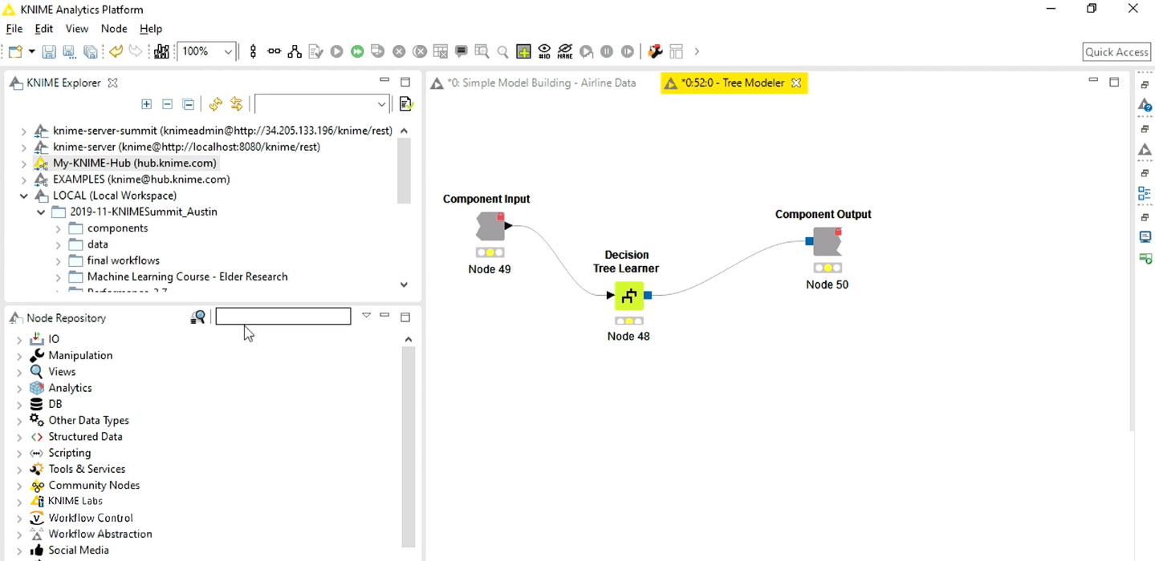The image size is (1155, 561).
Task: Click the Save As toolbar icon
Action: 70,51
